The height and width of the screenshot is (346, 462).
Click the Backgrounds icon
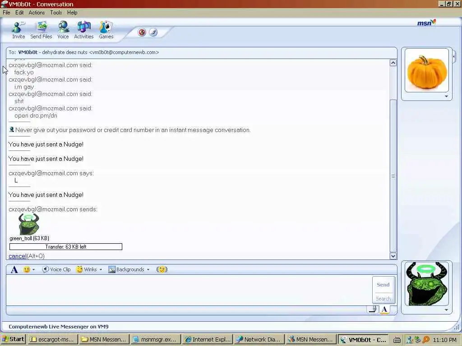[112, 269]
